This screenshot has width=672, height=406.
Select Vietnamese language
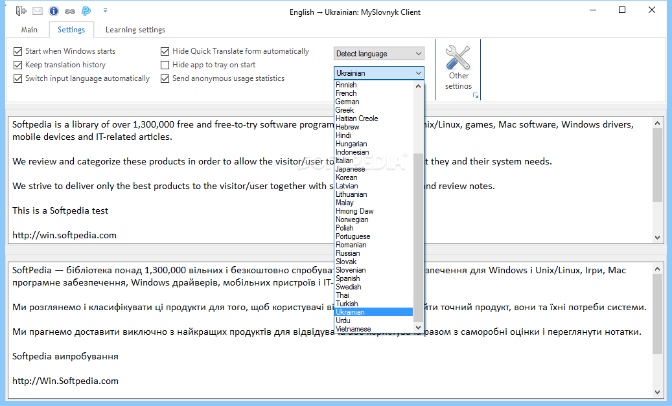click(x=373, y=329)
